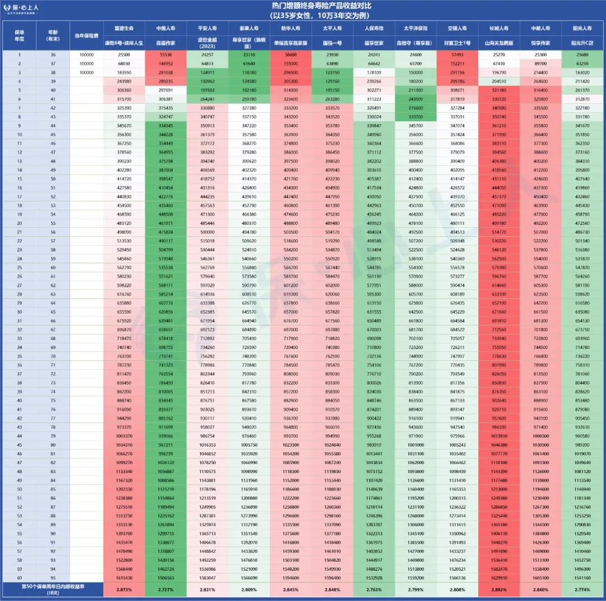The width and height of the screenshot is (606, 601).
Task: Click the 年龄(年末) column header
Action: tap(53, 35)
